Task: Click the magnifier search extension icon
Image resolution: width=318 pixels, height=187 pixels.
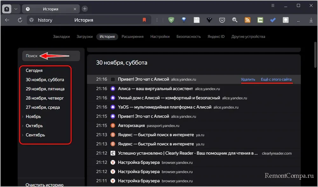Action: [235, 20]
